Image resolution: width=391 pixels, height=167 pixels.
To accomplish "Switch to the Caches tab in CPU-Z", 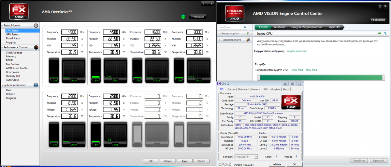I will (232, 89).
